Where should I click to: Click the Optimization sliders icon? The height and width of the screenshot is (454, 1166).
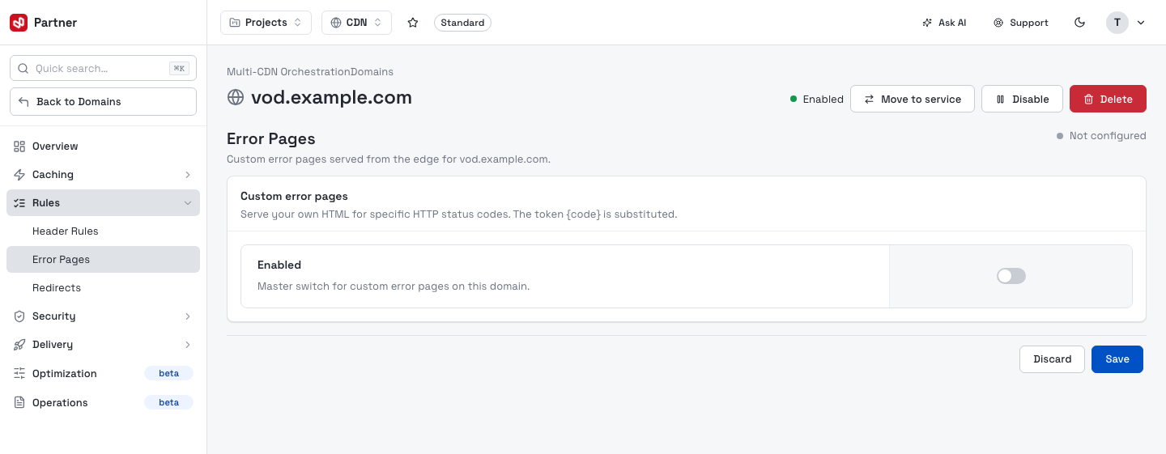19,374
